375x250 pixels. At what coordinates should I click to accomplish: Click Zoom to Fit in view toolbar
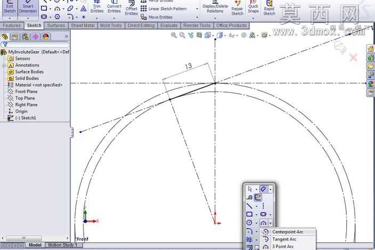click(174, 35)
